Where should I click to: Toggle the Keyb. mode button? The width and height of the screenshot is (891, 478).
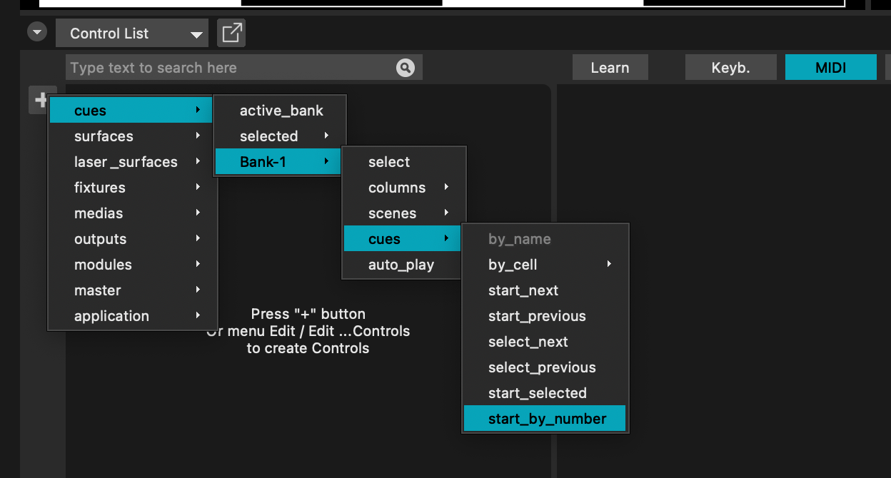pyautogui.click(x=730, y=68)
